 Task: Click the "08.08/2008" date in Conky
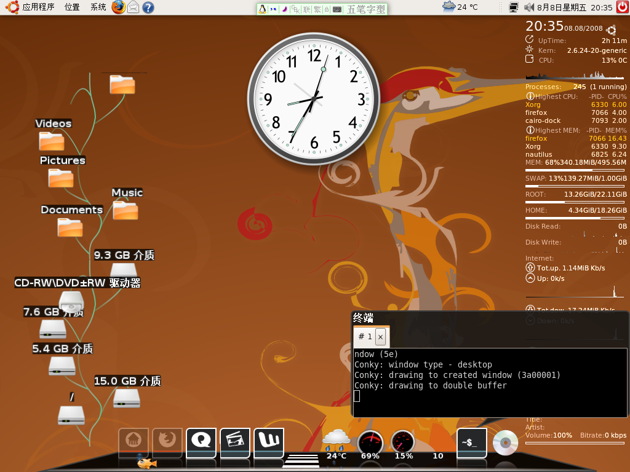(583, 28)
